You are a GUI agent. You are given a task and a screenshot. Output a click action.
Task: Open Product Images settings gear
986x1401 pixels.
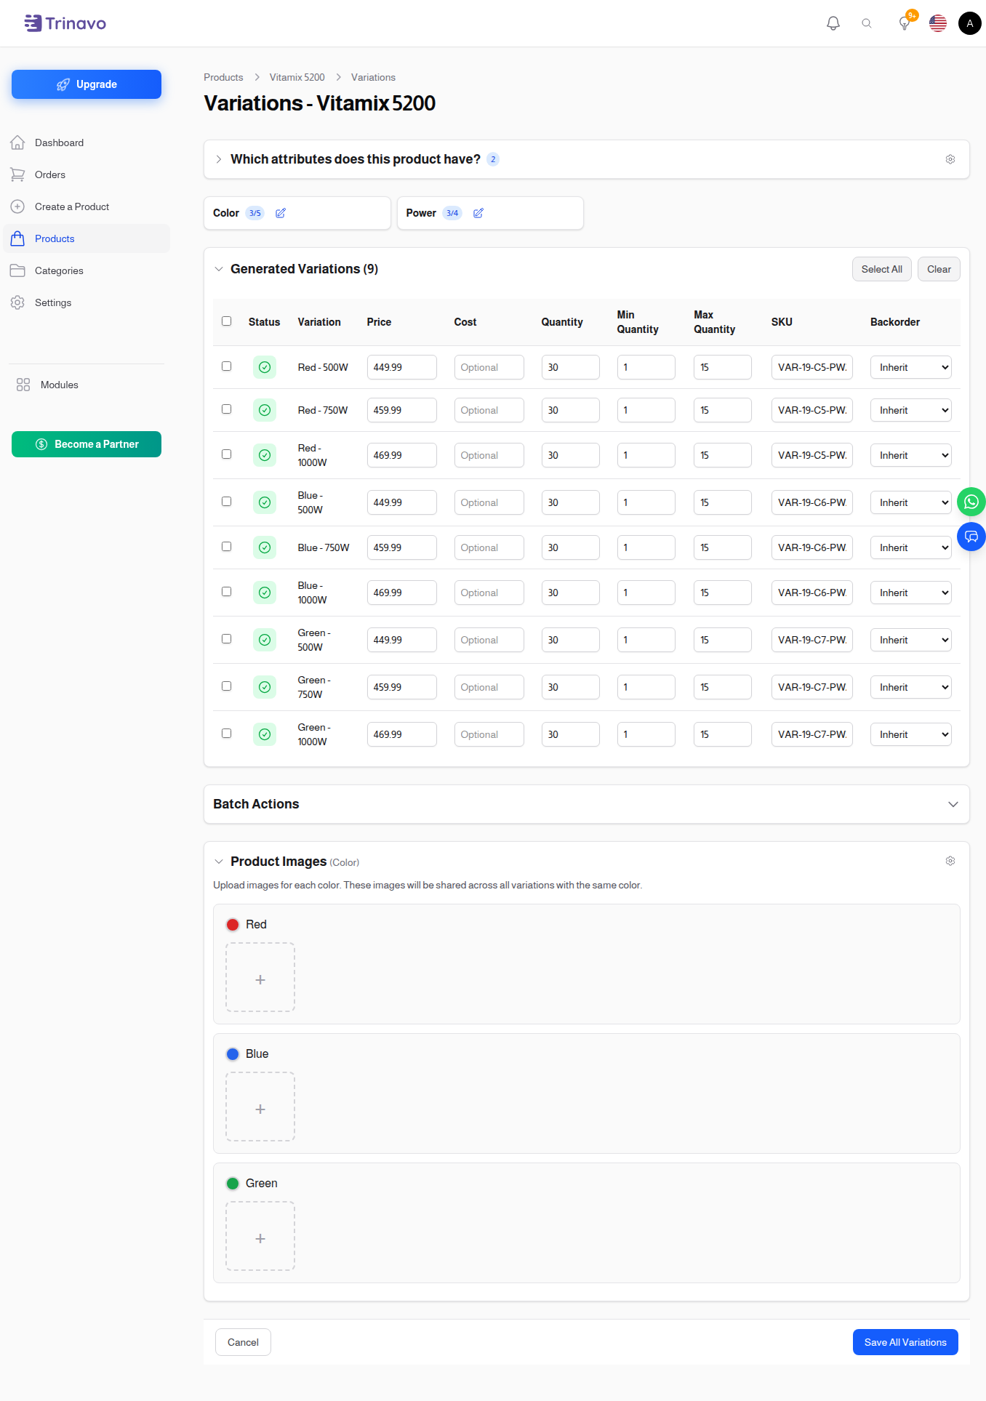click(950, 861)
